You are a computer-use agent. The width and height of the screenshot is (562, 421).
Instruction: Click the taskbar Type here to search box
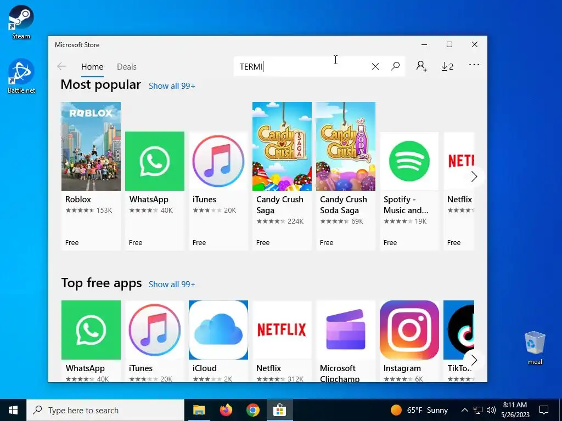(x=105, y=410)
